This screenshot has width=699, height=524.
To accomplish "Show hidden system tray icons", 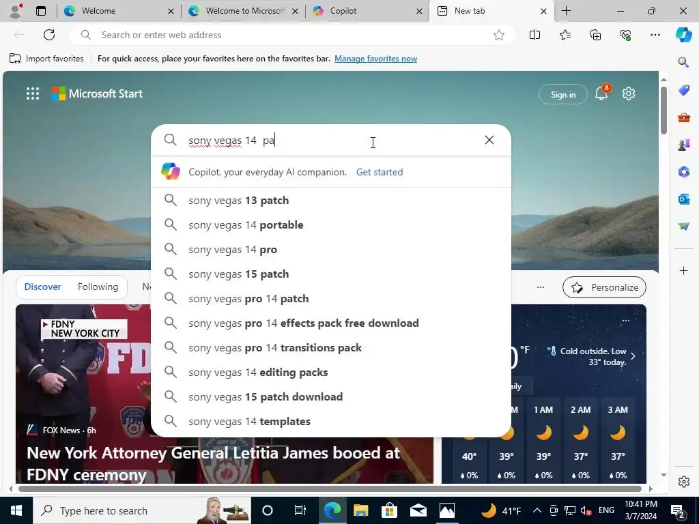I will click(x=537, y=510).
